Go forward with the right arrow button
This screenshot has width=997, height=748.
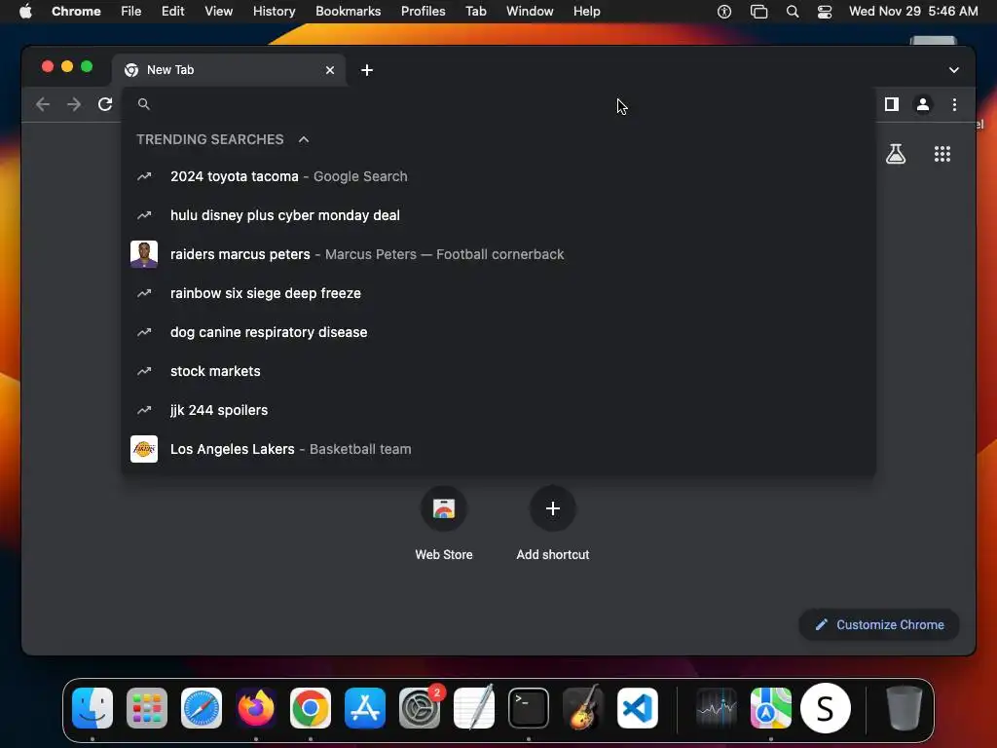(x=74, y=104)
